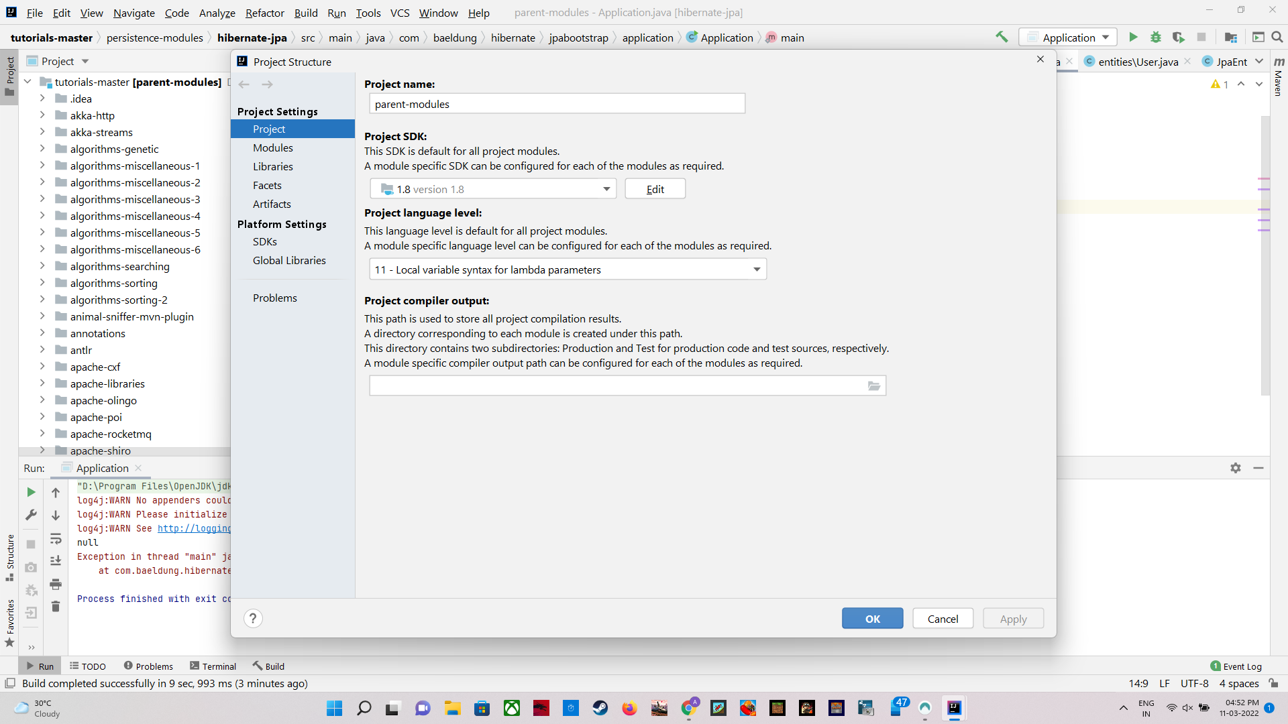Expand the apache-poi tree node
Screen dimensions: 1288x724
[x=42, y=416]
